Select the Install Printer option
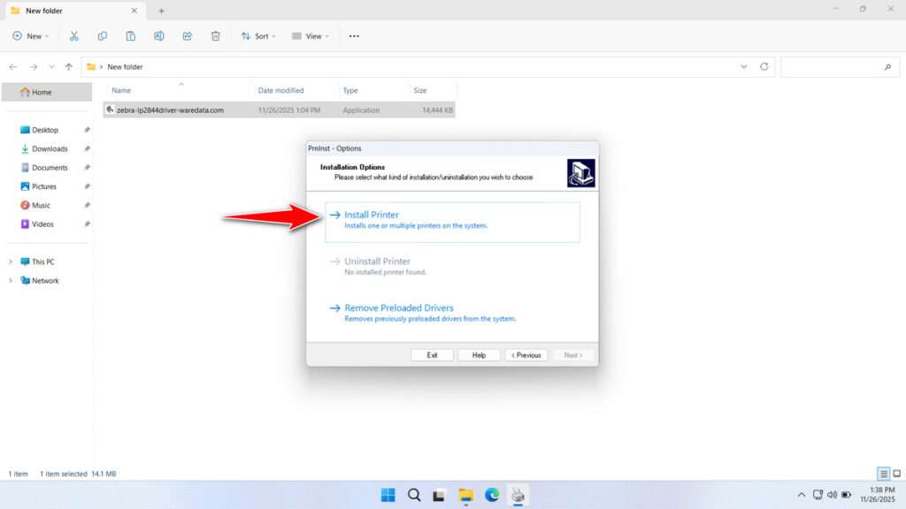906x509 pixels. click(372, 215)
